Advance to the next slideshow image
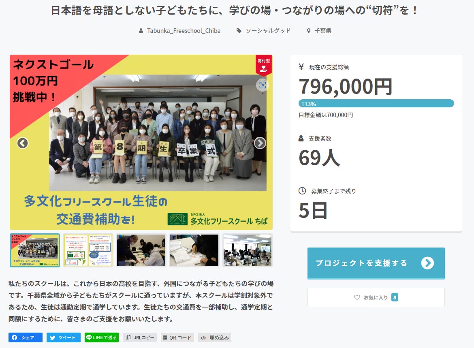 pyautogui.click(x=260, y=143)
